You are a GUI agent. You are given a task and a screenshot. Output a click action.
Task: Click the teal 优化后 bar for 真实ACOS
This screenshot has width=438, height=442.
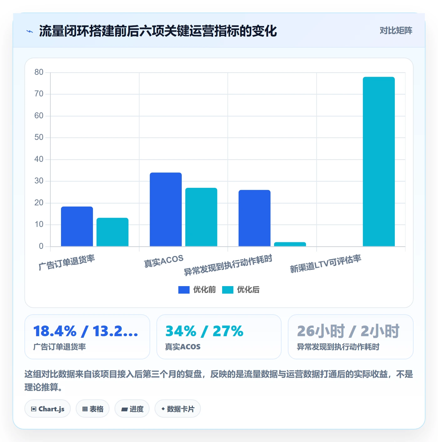pos(201,217)
